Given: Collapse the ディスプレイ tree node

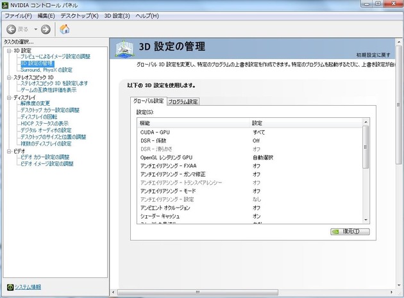Looking at the screenshot, I should coord(9,97).
